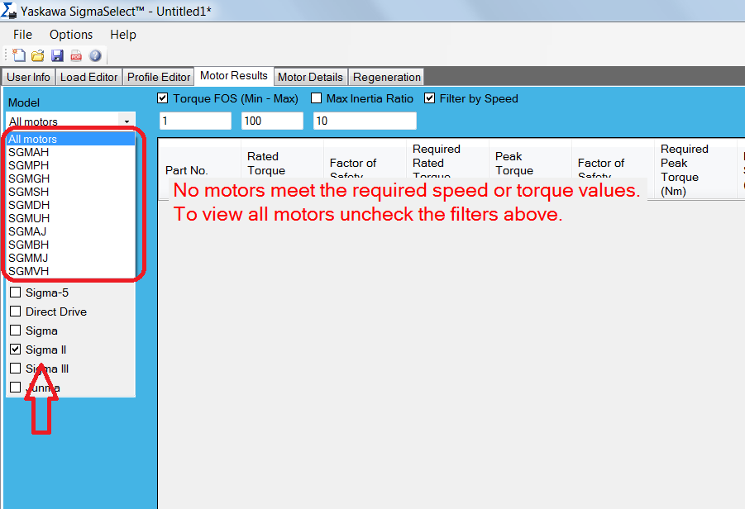The width and height of the screenshot is (745, 509).
Task: Click the Help question mark icon
Action: (x=95, y=55)
